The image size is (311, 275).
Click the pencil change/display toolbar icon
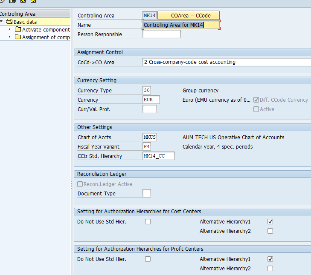[x=2, y=1]
